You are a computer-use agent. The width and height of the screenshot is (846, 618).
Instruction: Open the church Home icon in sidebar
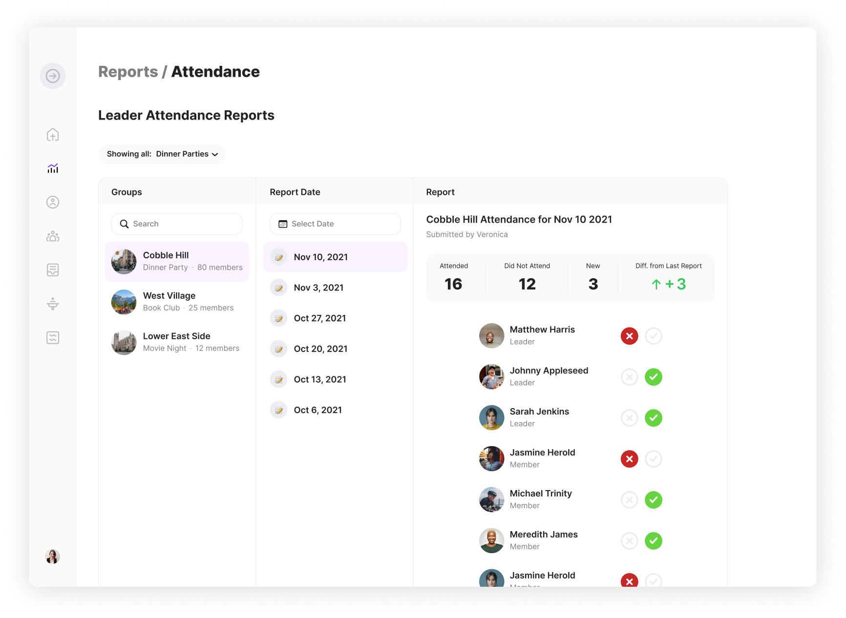(53, 135)
